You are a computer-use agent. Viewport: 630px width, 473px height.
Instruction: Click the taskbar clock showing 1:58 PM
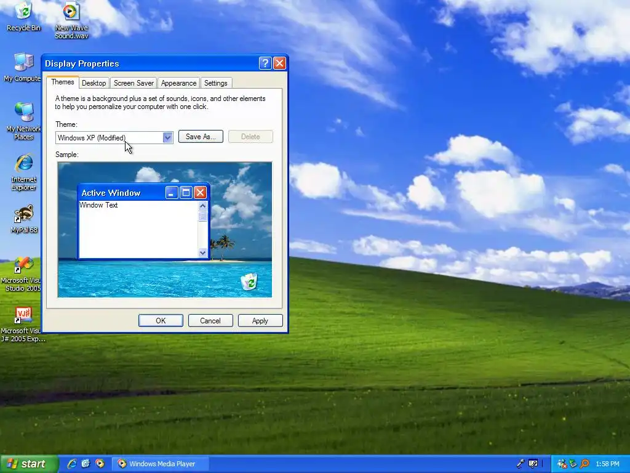(607, 464)
